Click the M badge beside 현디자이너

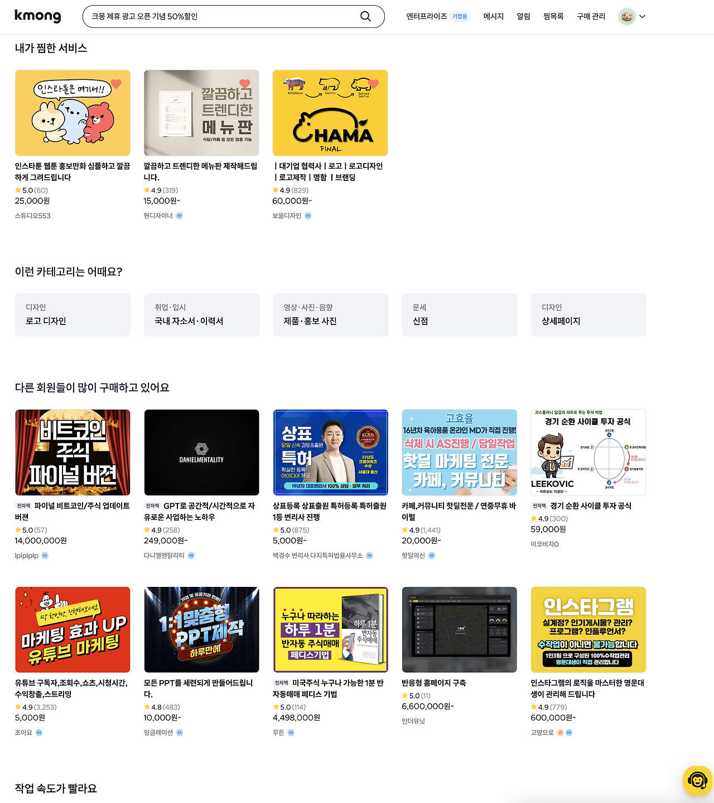179,216
